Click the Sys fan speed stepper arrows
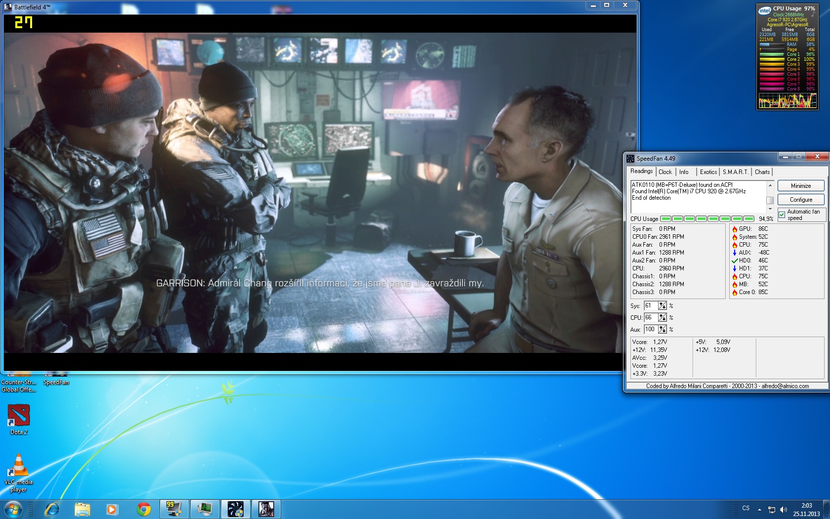The width and height of the screenshot is (830, 519). click(662, 306)
